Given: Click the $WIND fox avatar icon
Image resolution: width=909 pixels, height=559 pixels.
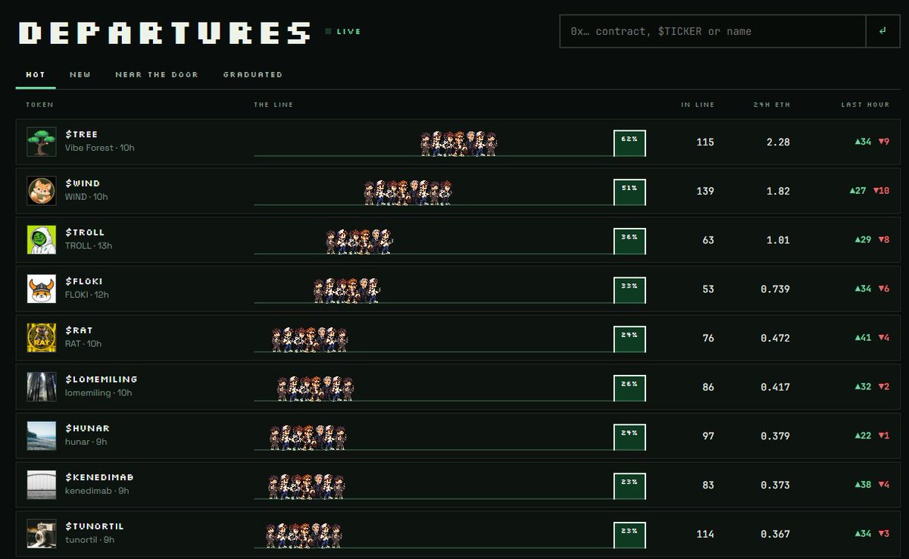Looking at the screenshot, I should (42, 191).
